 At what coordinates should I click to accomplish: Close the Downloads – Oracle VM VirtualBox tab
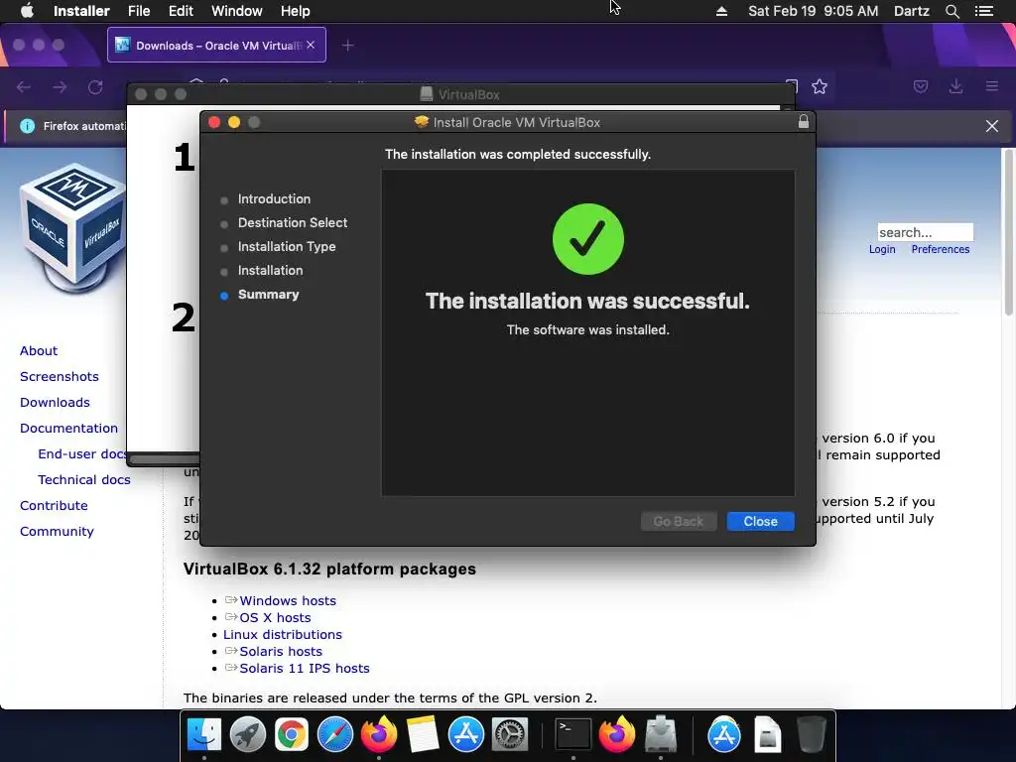click(x=311, y=45)
